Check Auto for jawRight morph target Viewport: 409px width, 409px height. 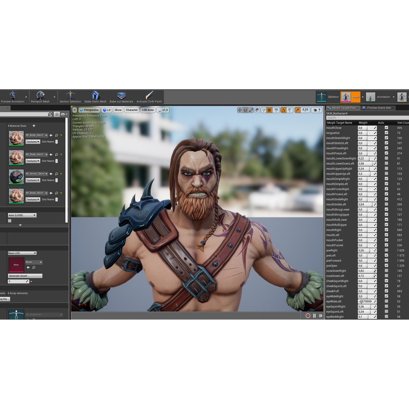pos(386,250)
